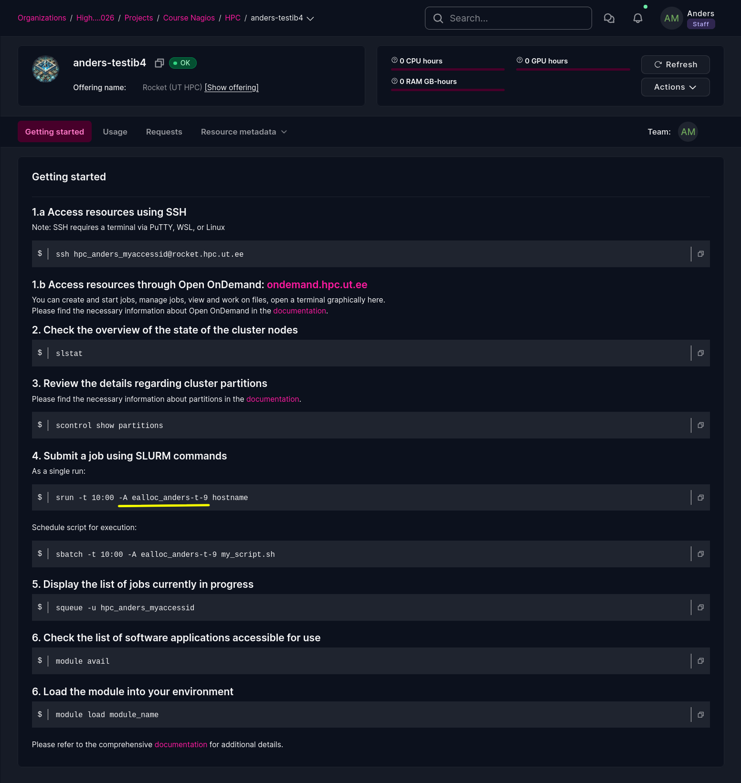Focus the Search input field
Viewport: 741px width, 783px height.
[x=508, y=18]
